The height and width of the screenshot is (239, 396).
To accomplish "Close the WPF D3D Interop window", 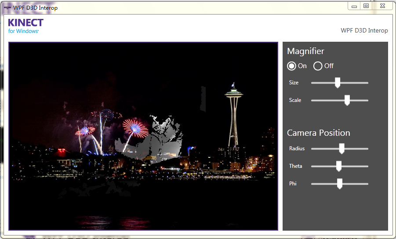I will (383, 6).
